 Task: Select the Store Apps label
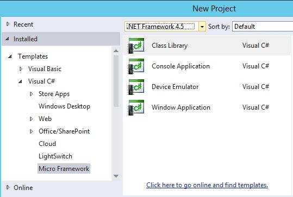pyautogui.click(x=54, y=94)
